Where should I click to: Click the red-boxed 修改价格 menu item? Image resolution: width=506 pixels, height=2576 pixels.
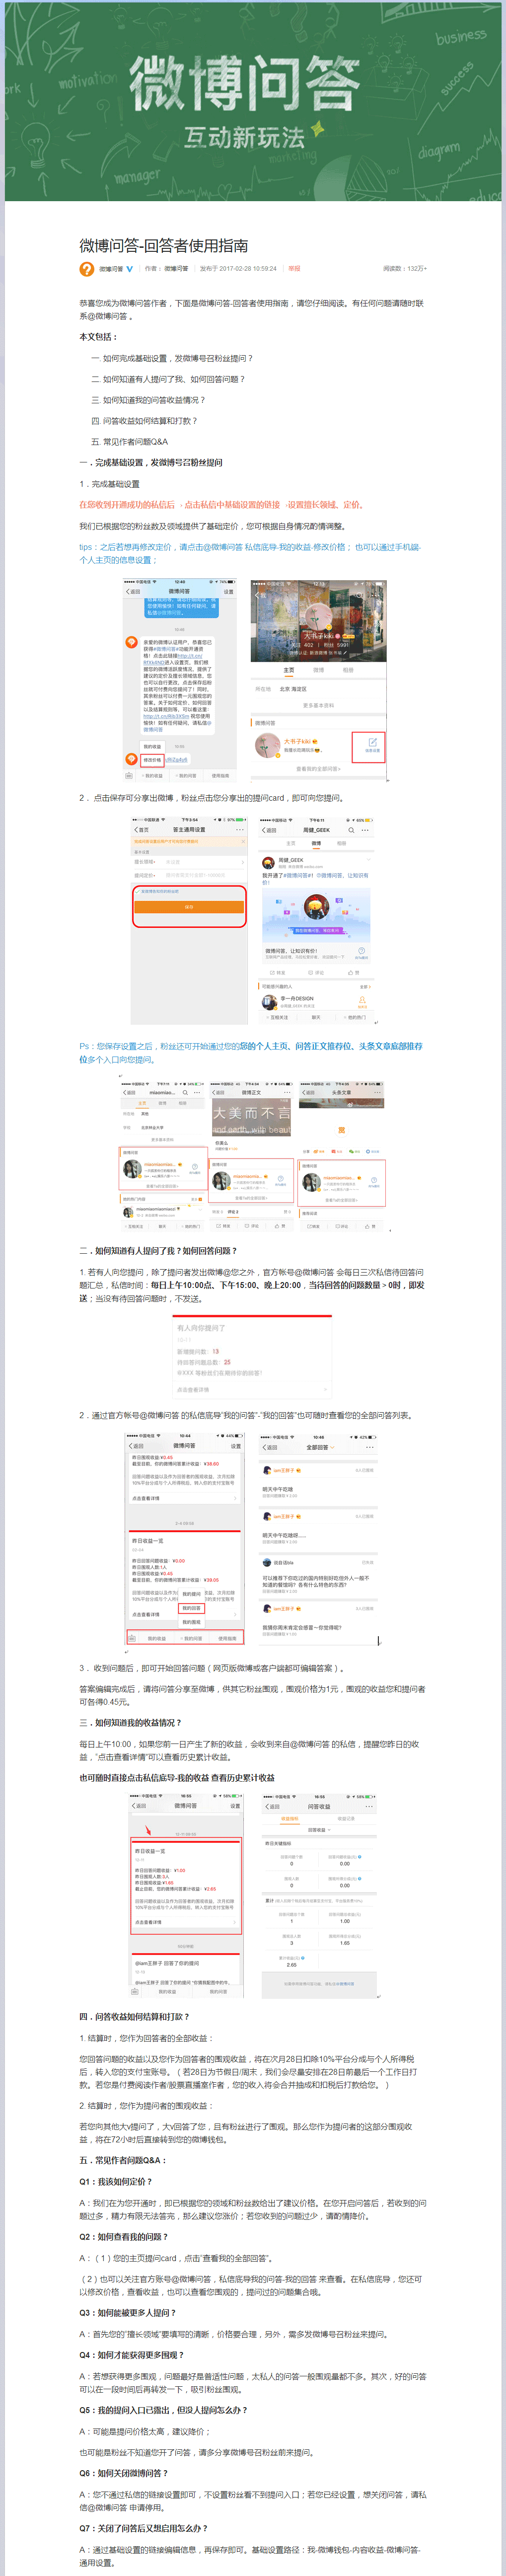[152, 760]
